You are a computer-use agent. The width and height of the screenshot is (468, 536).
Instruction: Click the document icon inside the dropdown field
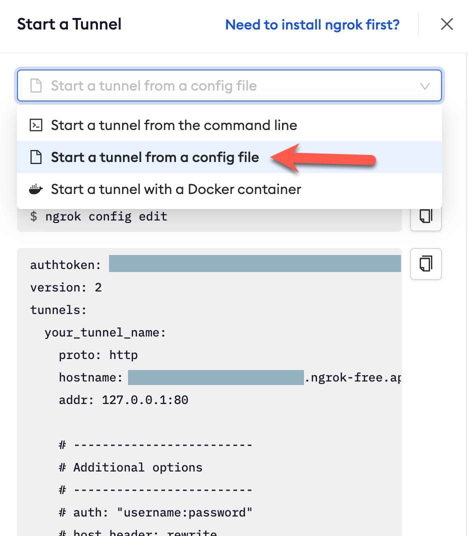coord(35,85)
